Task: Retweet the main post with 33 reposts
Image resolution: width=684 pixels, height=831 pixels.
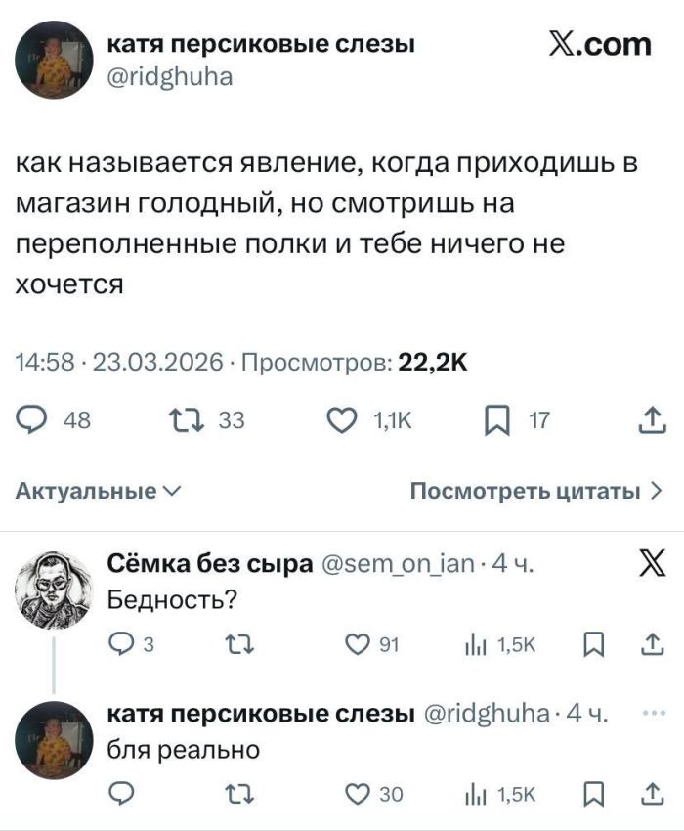Action: click(184, 421)
